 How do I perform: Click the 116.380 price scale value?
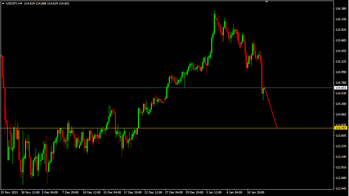pyautogui.click(x=341, y=8)
